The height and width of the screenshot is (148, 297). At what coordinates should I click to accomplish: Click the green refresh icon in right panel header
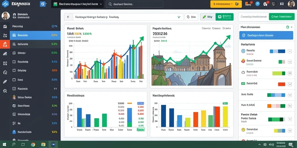[287, 27]
